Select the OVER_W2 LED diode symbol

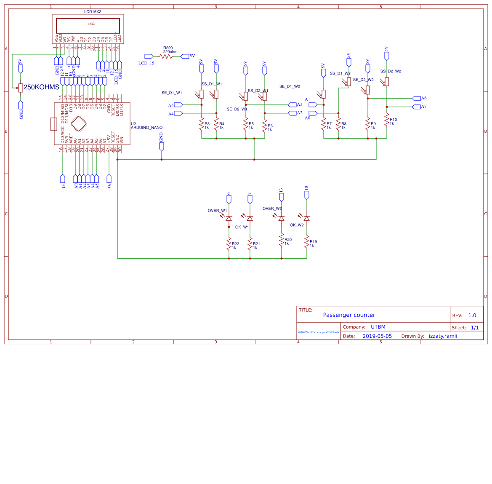coord(282,218)
